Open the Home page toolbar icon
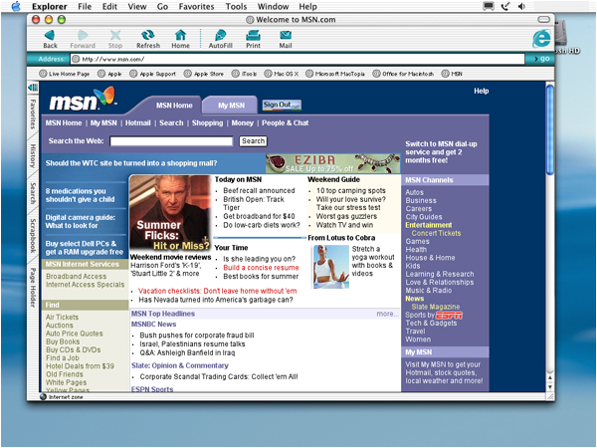Screen dimensions: 597x448 coord(180,35)
